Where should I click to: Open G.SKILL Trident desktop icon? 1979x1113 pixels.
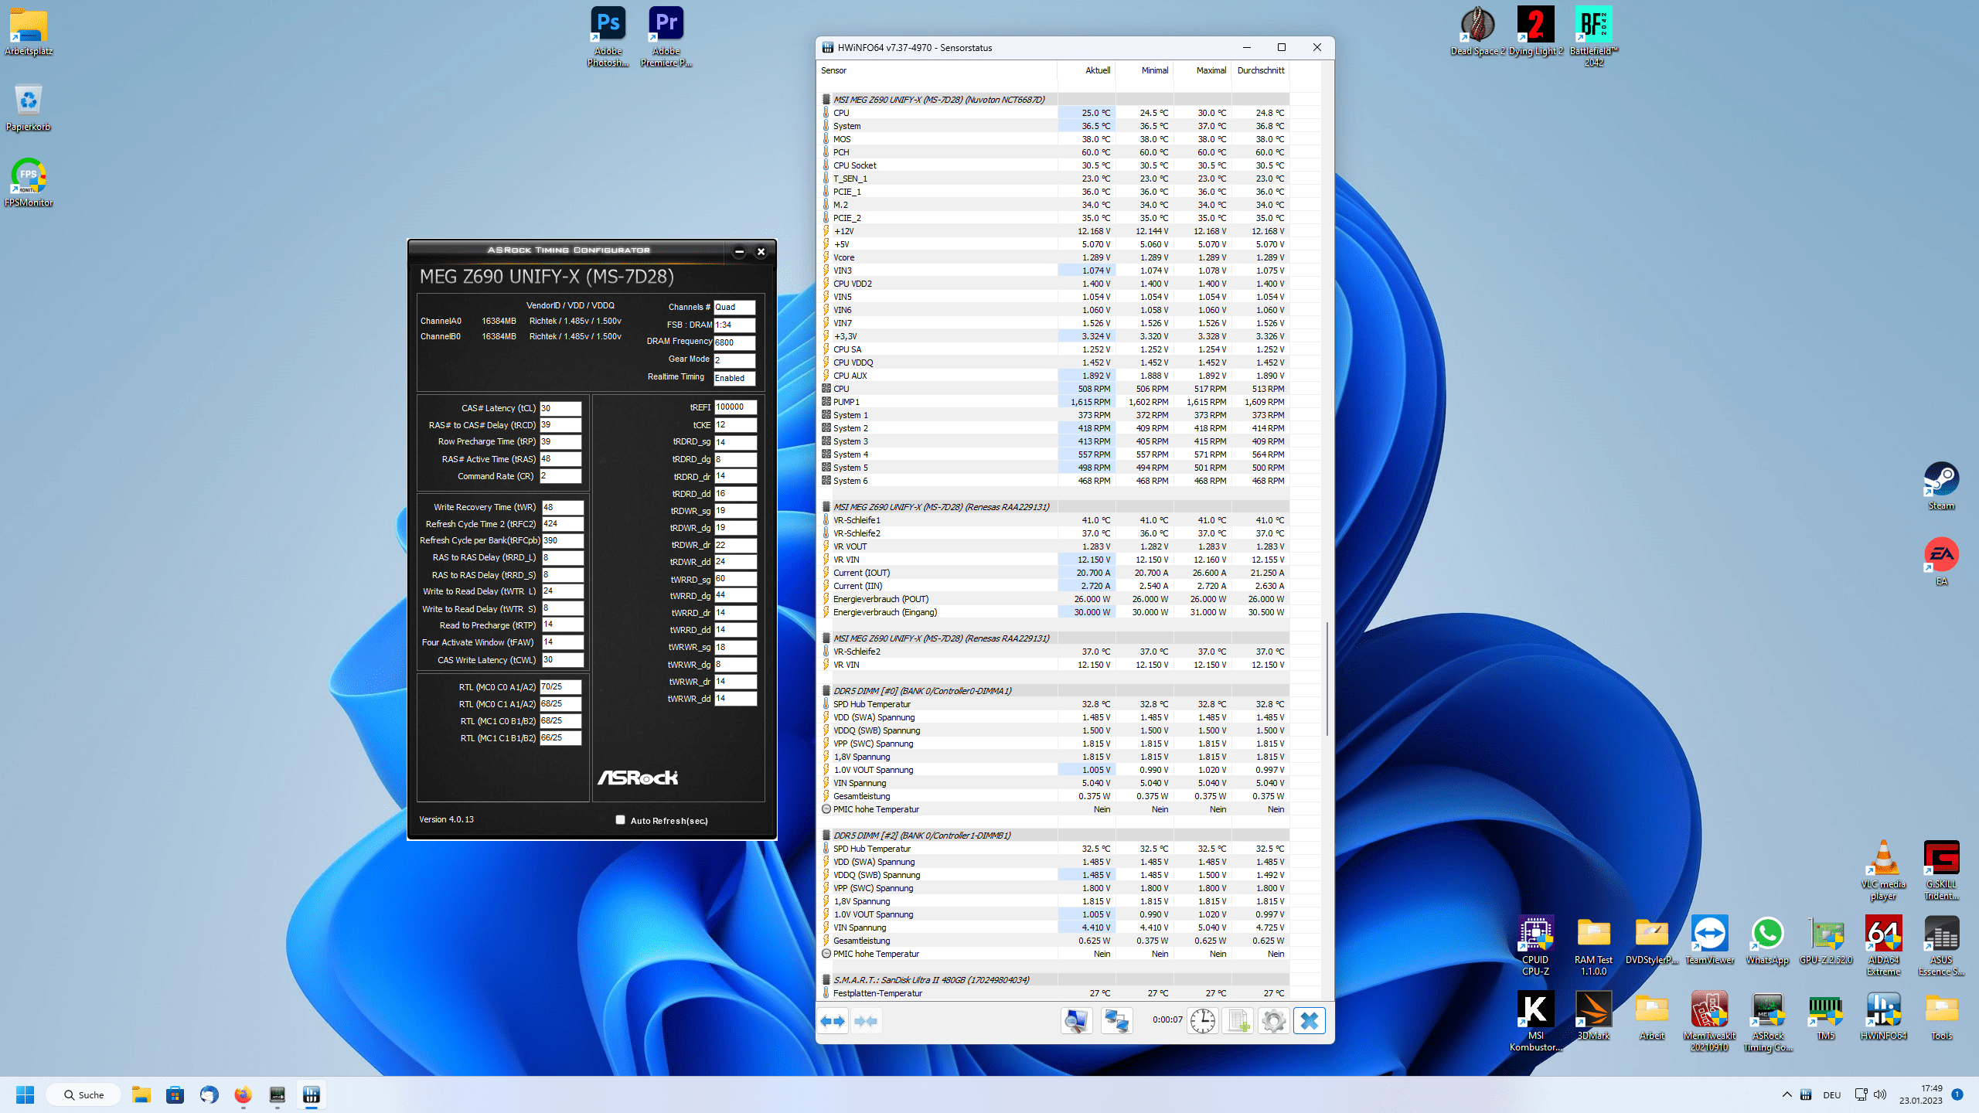1941,870
